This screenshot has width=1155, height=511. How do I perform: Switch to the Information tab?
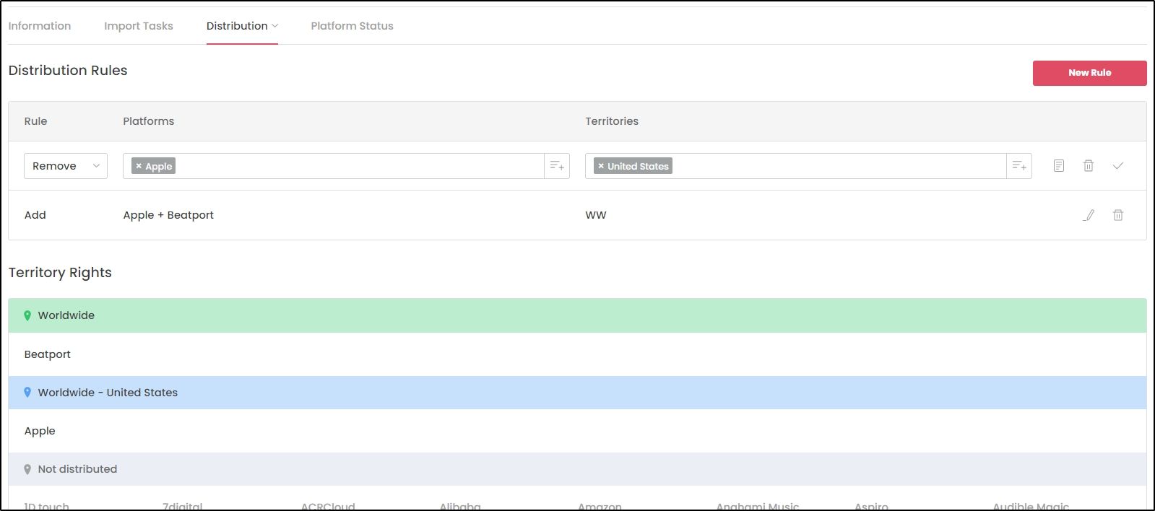click(40, 26)
